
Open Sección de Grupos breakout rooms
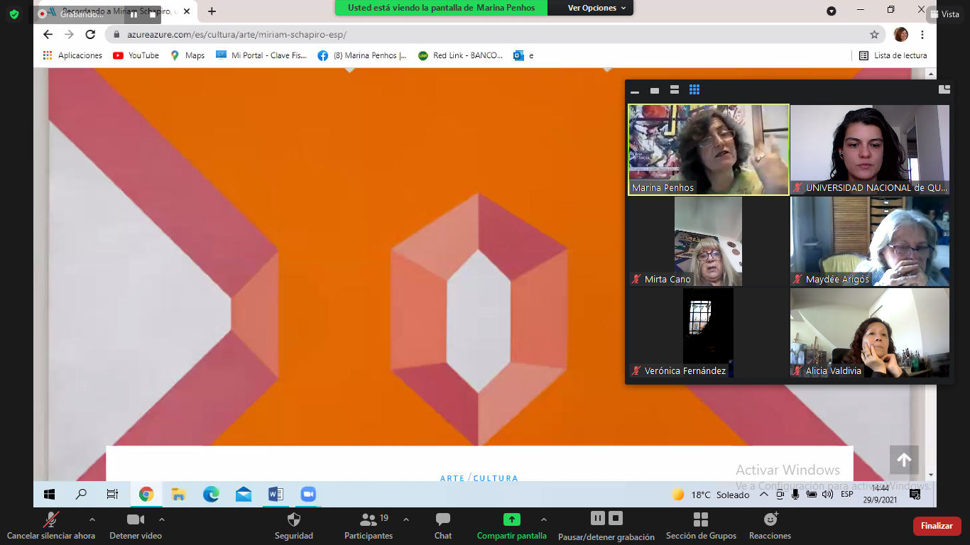pyautogui.click(x=701, y=520)
